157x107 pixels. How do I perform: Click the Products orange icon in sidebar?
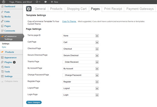coord(2,52)
